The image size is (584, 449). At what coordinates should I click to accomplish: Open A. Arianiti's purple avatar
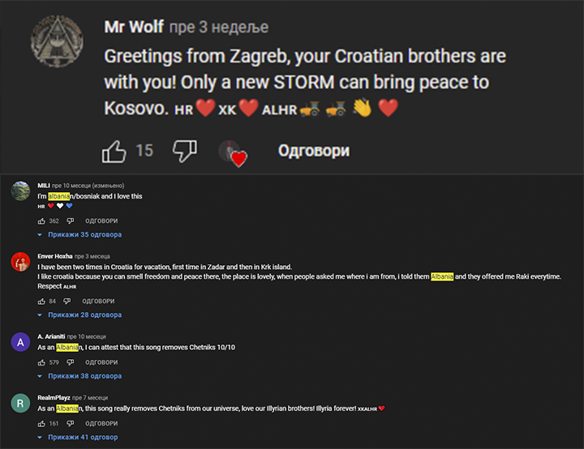tap(20, 342)
